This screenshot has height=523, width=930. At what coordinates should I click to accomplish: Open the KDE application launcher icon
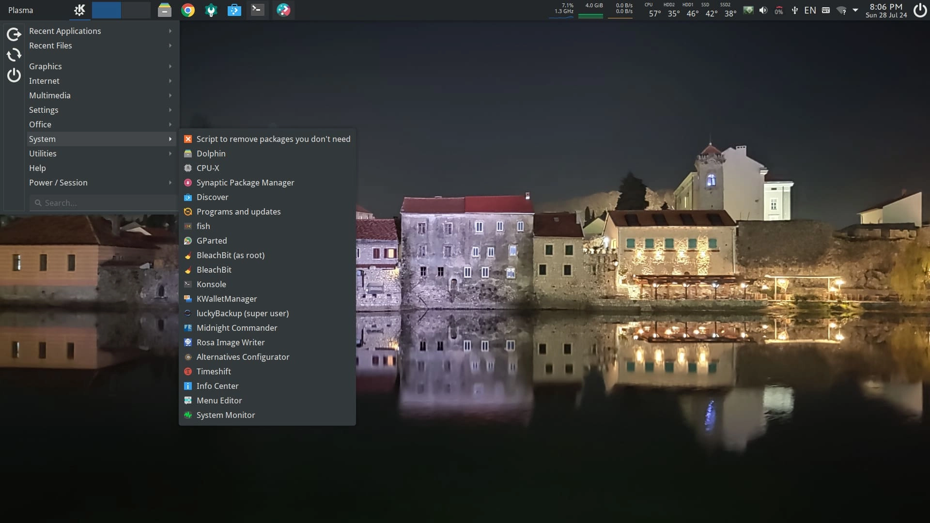tap(79, 10)
